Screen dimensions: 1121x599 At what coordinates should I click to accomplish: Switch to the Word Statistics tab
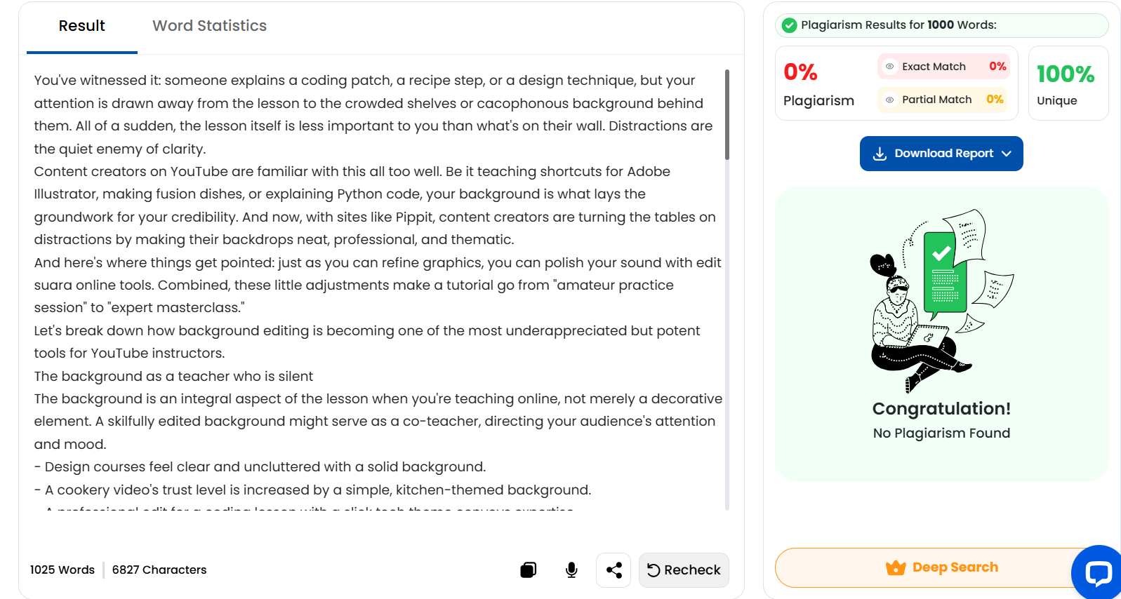pyautogui.click(x=209, y=26)
